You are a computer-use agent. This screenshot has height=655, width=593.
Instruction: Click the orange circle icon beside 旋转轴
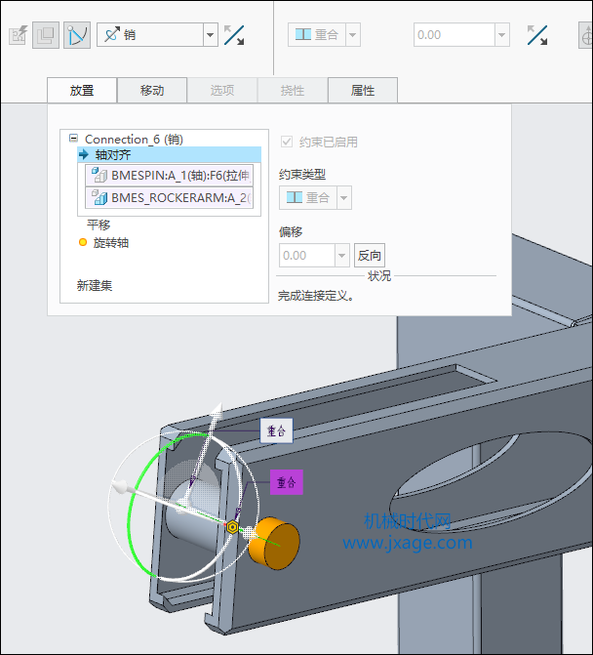(x=83, y=242)
